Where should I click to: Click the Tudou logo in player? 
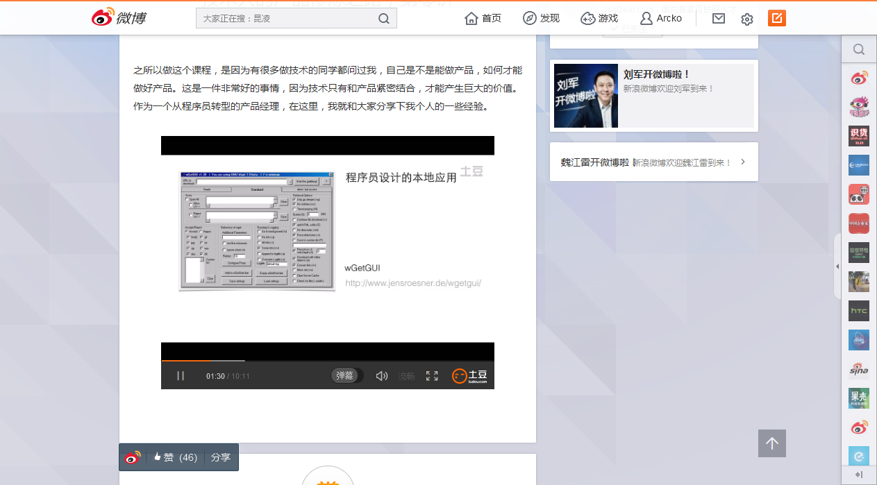(470, 375)
